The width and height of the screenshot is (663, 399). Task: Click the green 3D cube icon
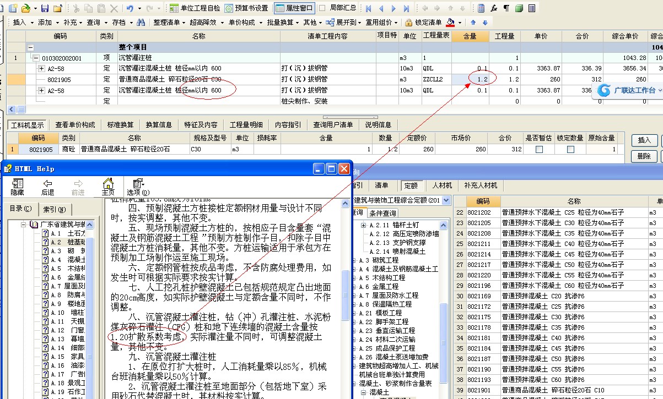[x=519, y=8]
